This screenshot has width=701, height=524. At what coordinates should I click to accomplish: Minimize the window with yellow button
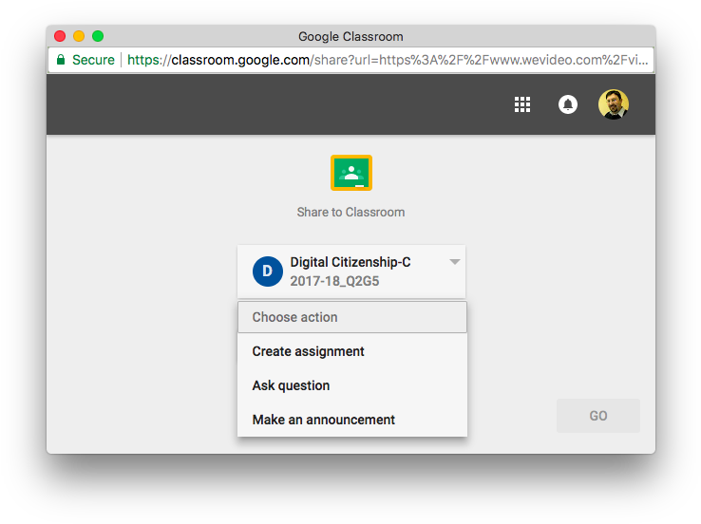point(79,37)
